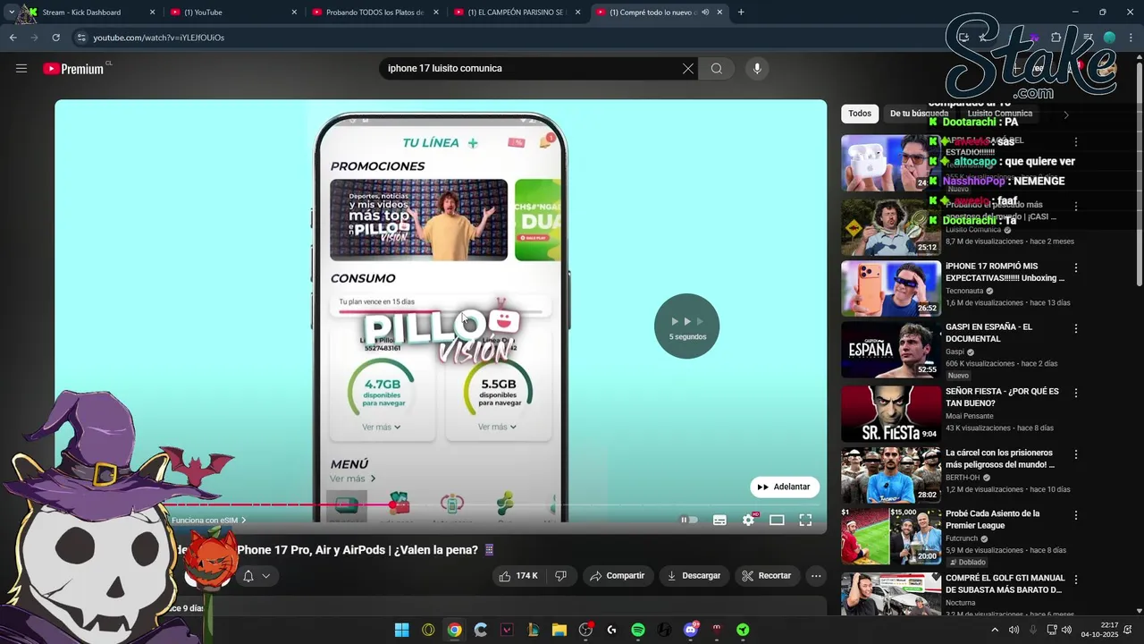Select the 'De tu búsqueda' filter chip

pyautogui.click(x=919, y=114)
